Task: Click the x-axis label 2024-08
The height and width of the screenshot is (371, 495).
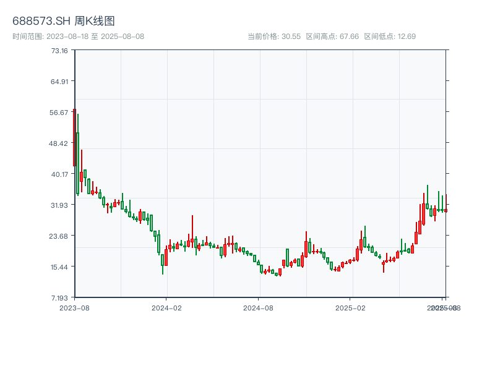Action: (x=258, y=308)
